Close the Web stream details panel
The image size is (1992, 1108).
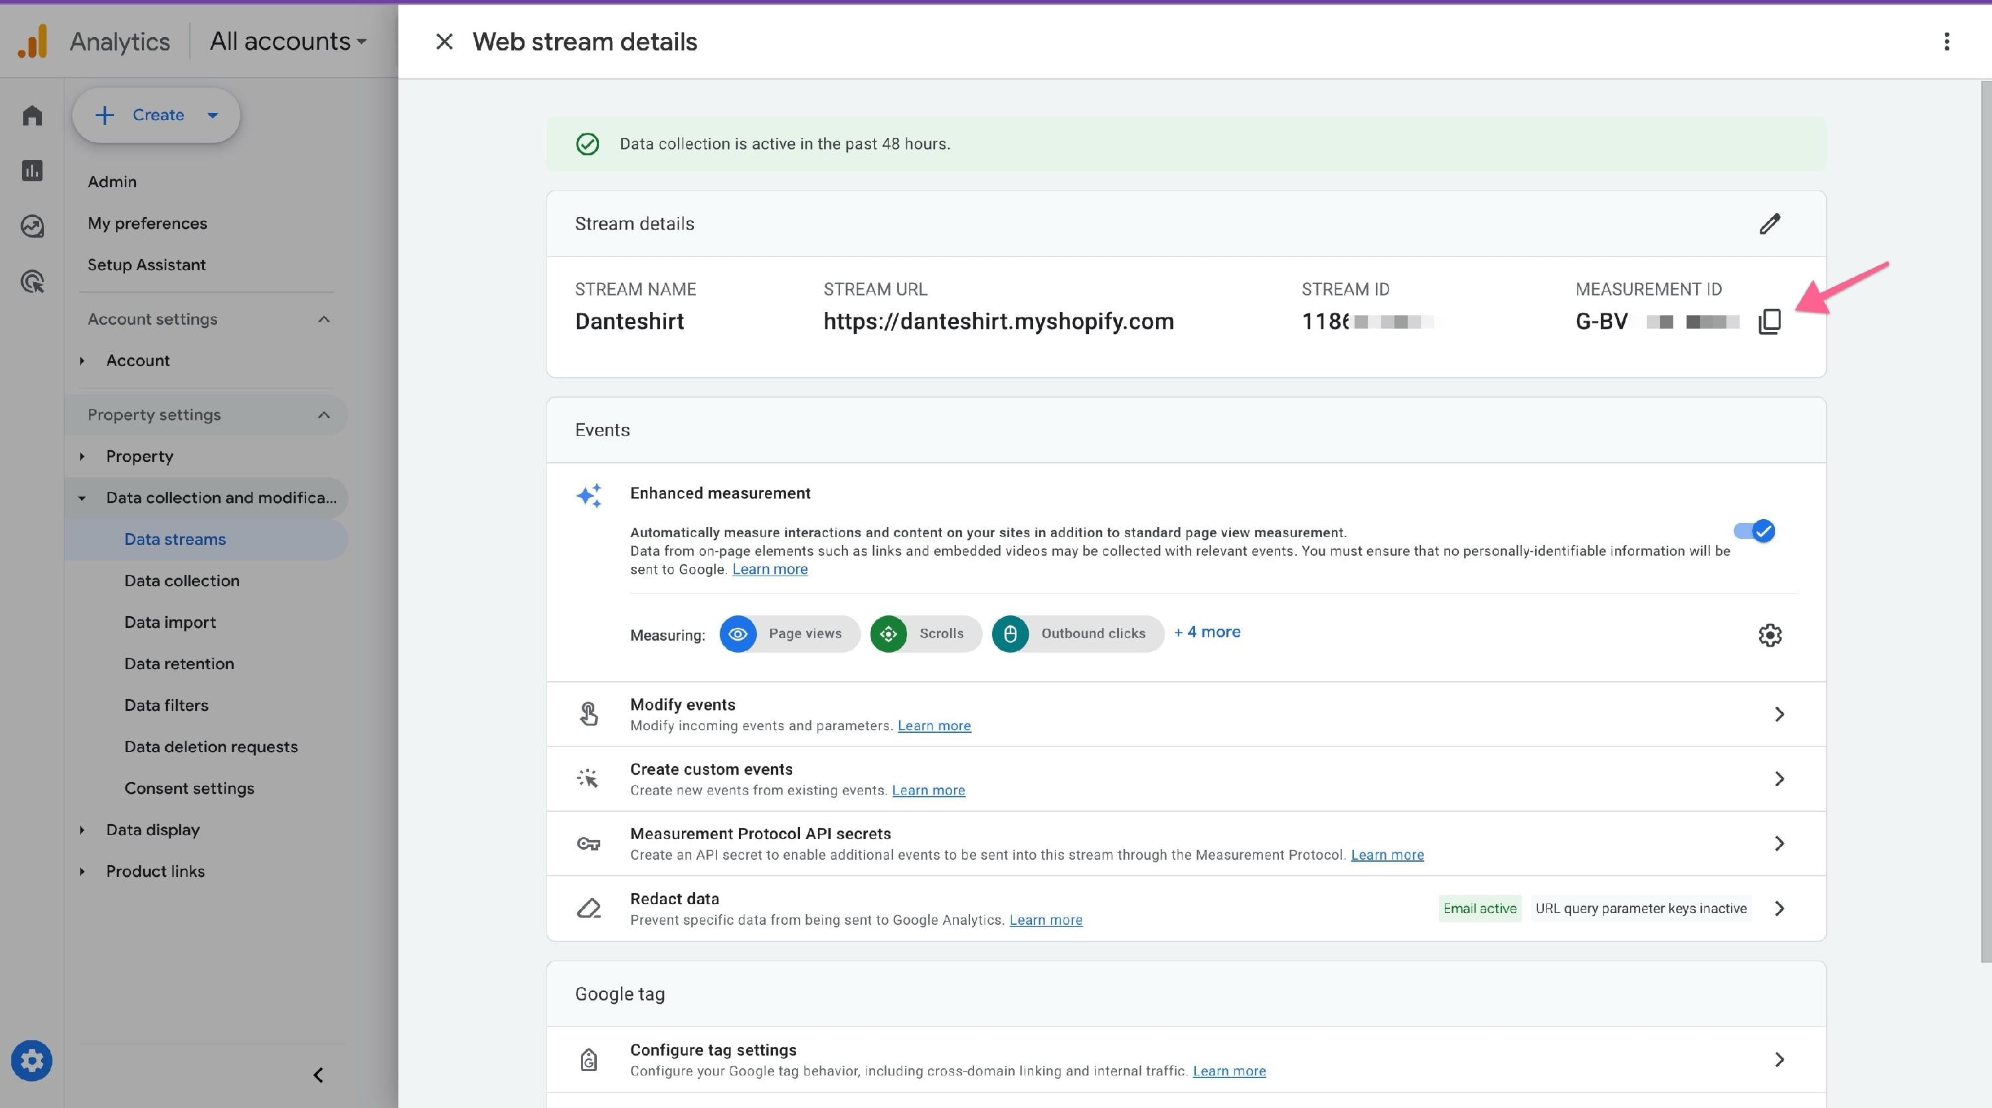click(x=444, y=42)
